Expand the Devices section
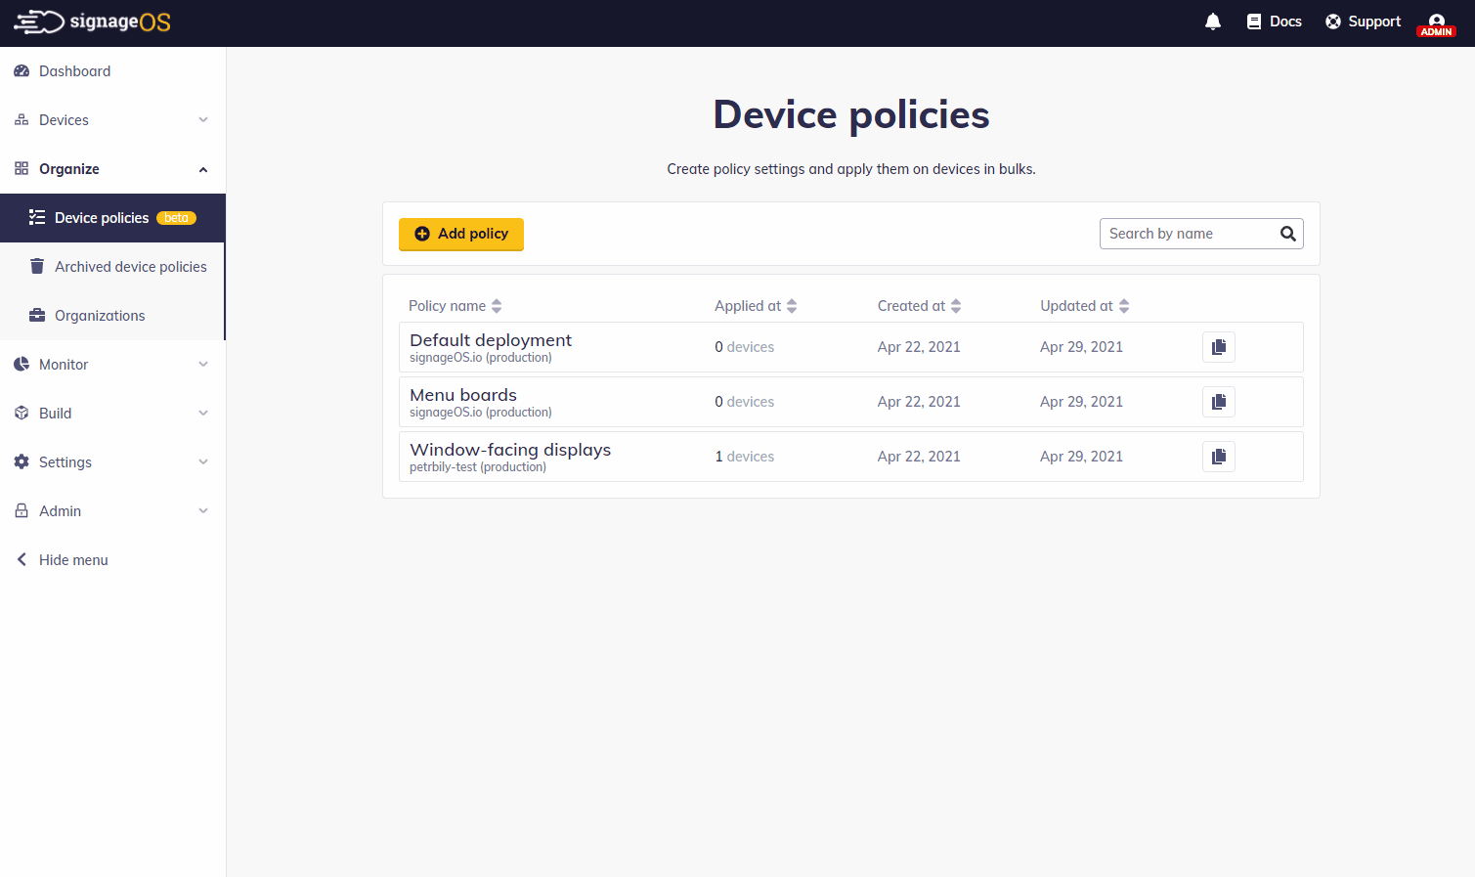Image resolution: width=1475 pixels, height=877 pixels. pos(202,119)
